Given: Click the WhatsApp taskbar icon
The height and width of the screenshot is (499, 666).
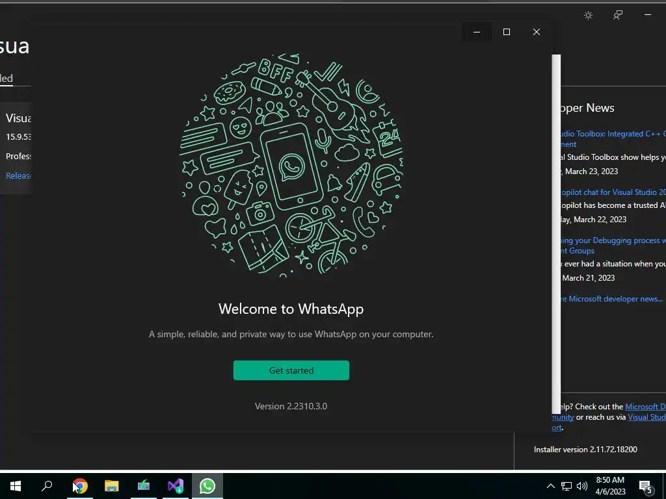Looking at the screenshot, I should point(207,486).
